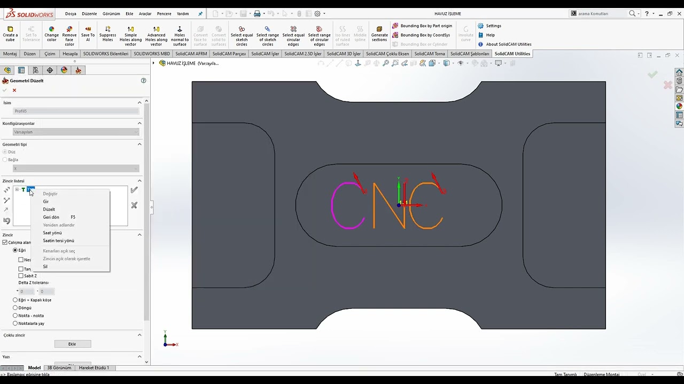Switch to the 3B Görünüm bottom tab
The image size is (684, 384).
coord(59,368)
